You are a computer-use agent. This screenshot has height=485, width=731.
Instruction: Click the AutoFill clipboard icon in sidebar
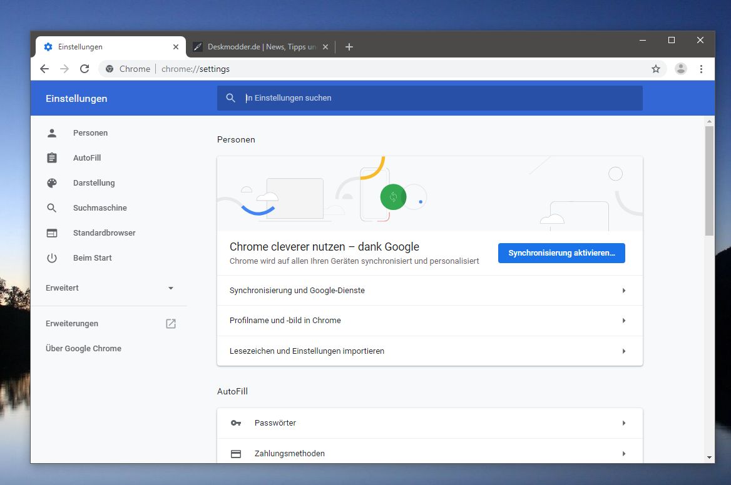52,157
